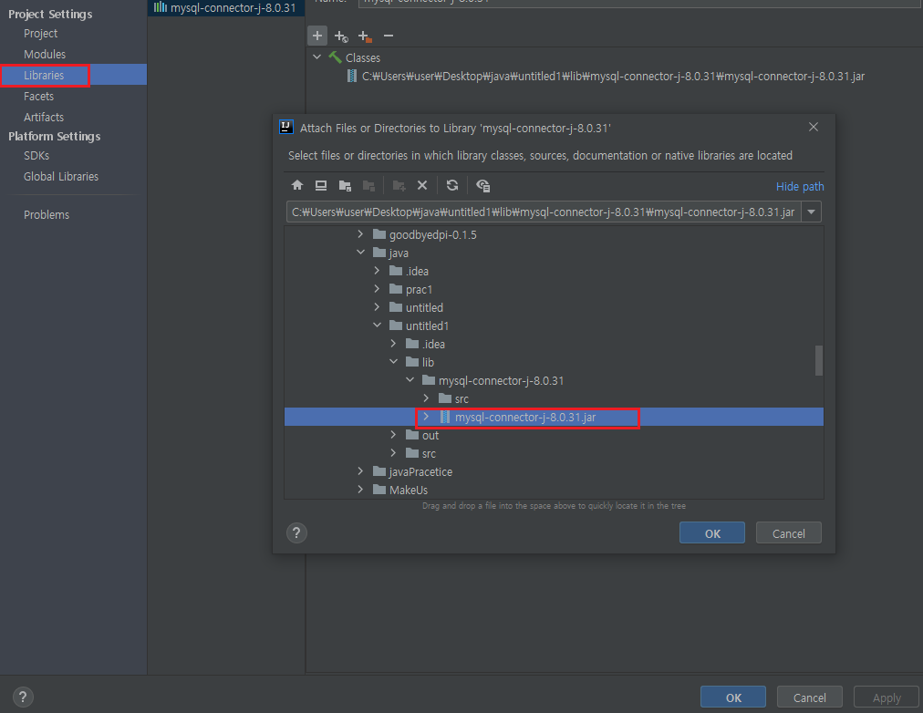Click the Module directory icon in dialog toolbar
The height and width of the screenshot is (713, 923).
(369, 186)
